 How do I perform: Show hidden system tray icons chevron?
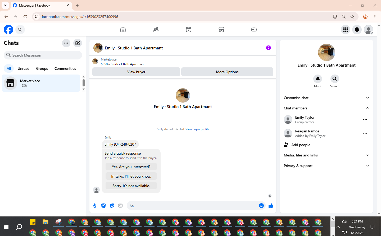(x=338, y=227)
